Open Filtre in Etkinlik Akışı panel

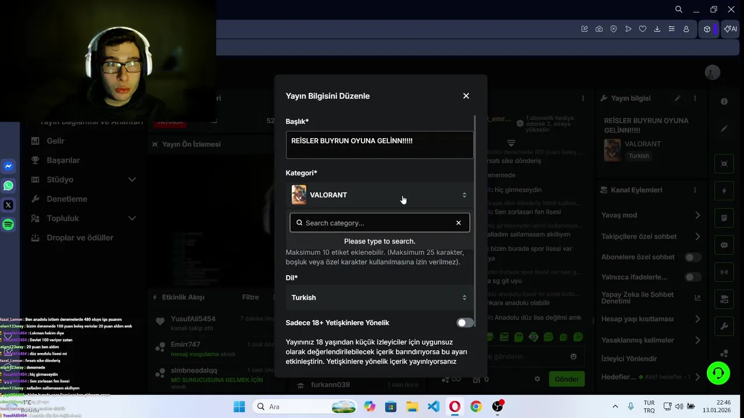pyautogui.click(x=251, y=297)
